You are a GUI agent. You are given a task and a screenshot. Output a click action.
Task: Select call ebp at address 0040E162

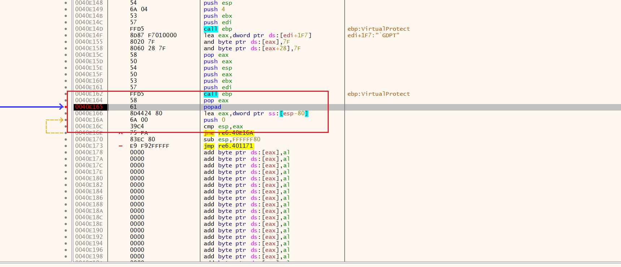(218, 94)
